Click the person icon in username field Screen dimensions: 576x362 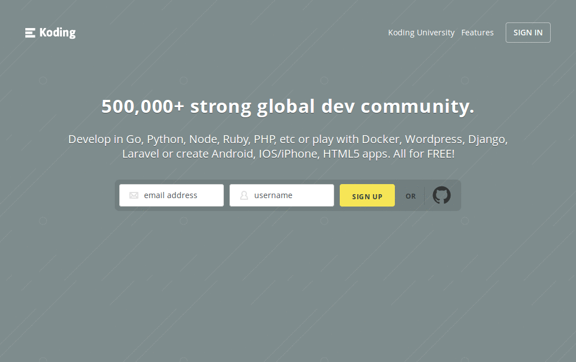tap(244, 195)
